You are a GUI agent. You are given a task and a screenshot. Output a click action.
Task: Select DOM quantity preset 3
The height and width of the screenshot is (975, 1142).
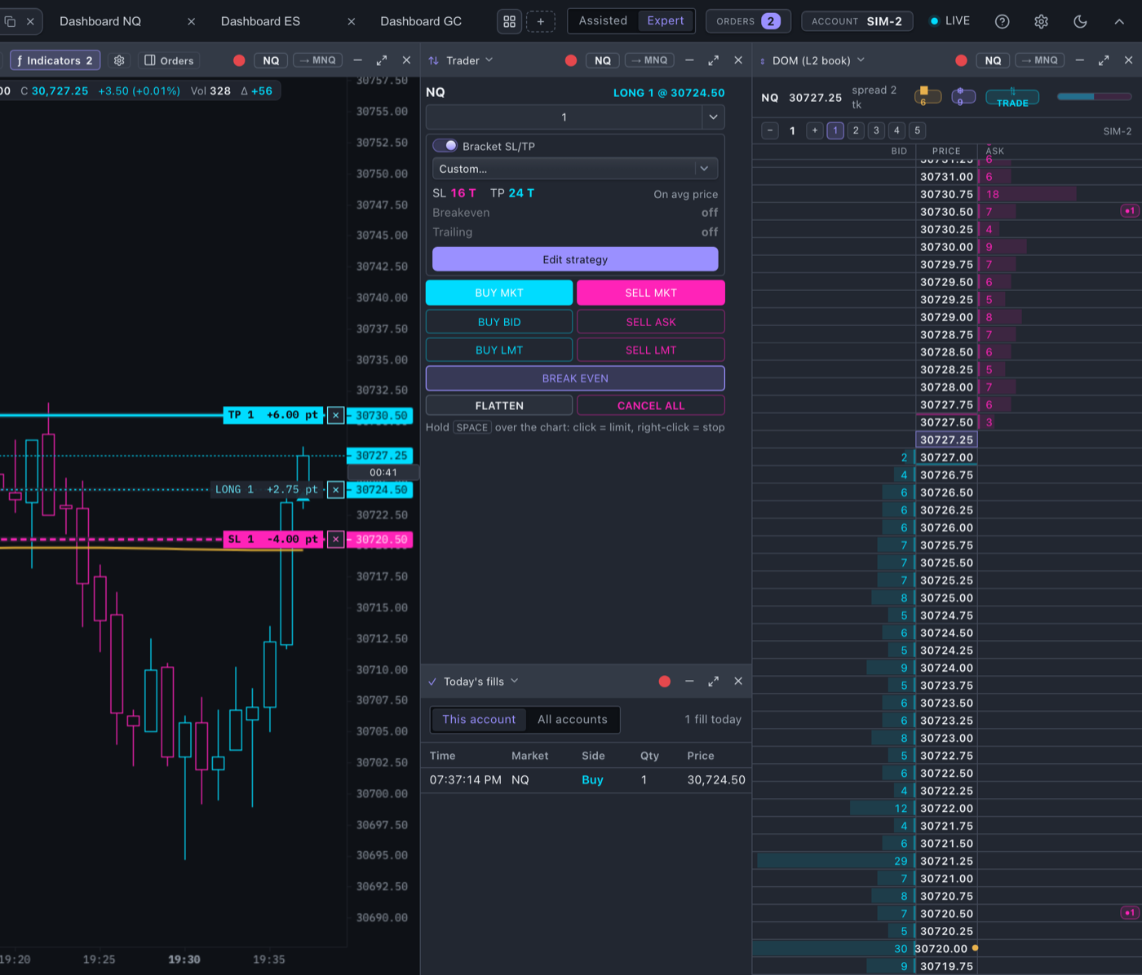876,130
